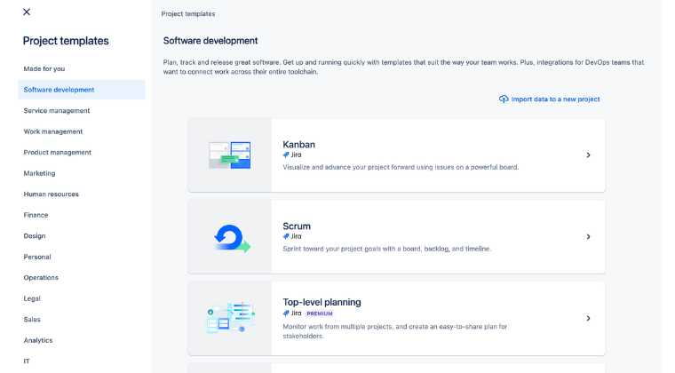Click the cloud upload import icon

click(504, 99)
